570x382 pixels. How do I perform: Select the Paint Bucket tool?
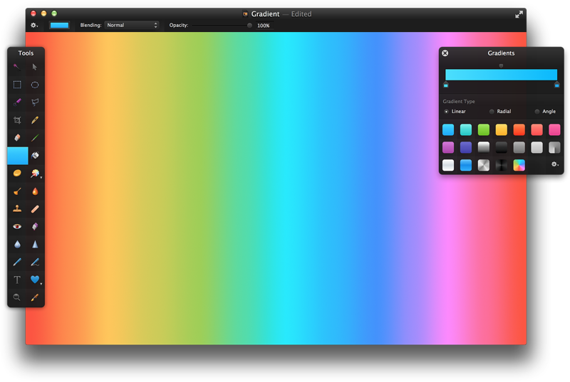[x=35, y=156]
